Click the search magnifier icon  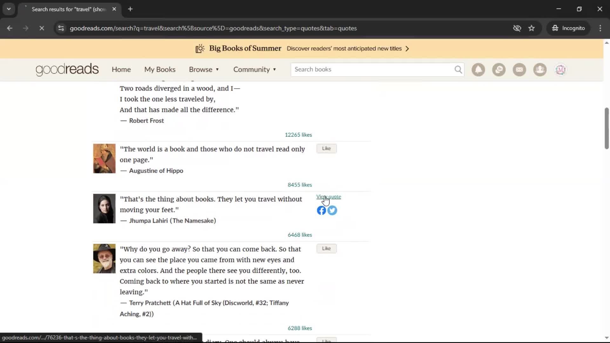(458, 70)
